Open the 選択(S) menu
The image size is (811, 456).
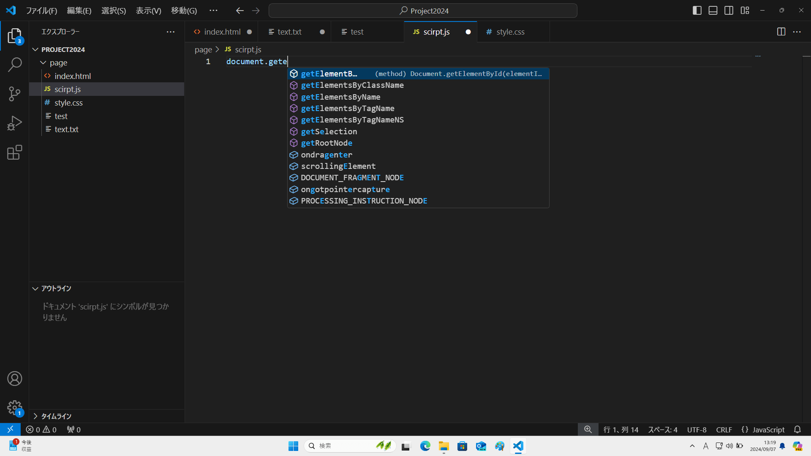tap(114, 11)
